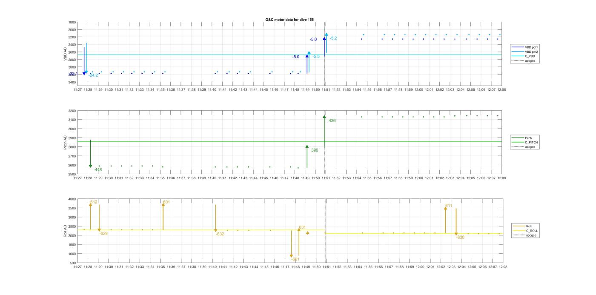Viewport: 596px width, 295px height.
Task: Click the "390" pitch data label
Action: [x=315, y=150]
